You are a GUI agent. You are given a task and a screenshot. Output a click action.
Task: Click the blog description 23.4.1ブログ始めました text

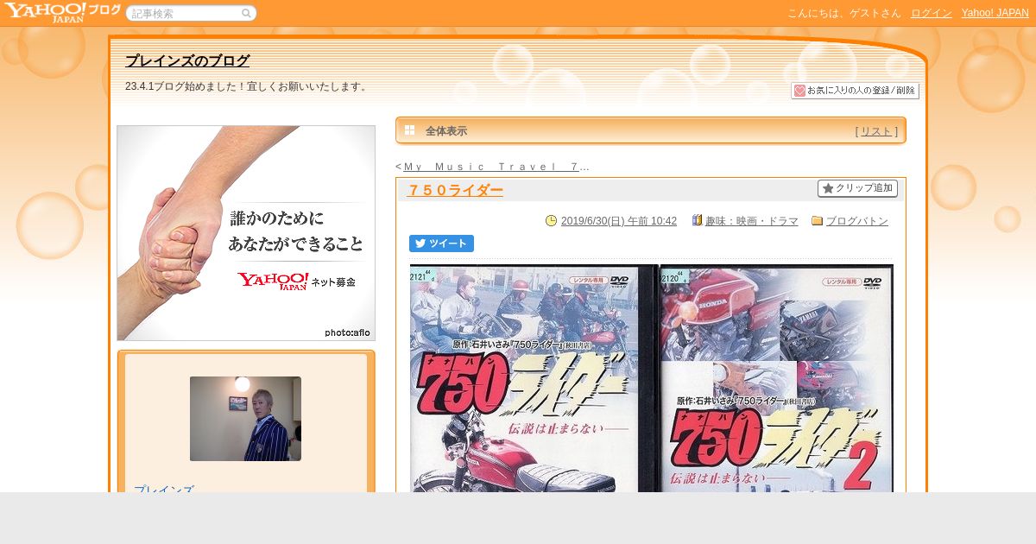(248, 86)
